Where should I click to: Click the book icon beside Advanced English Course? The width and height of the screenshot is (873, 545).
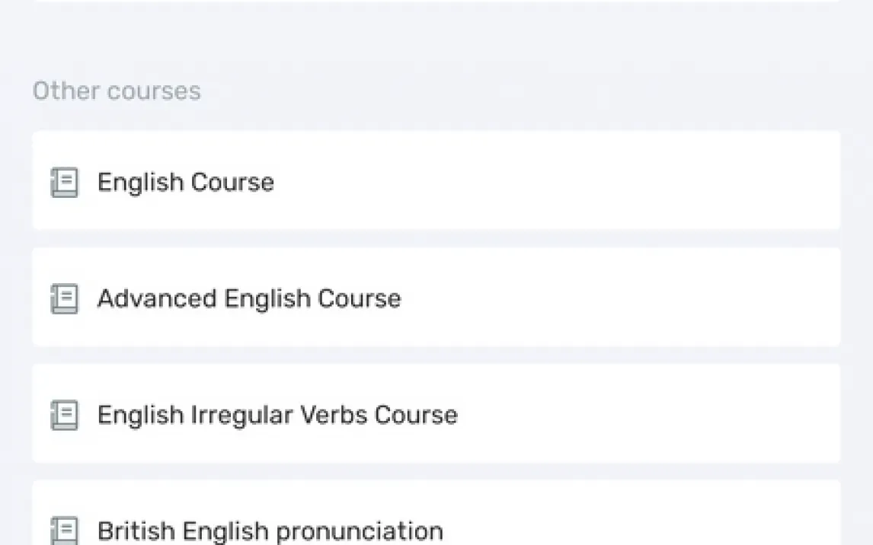[x=65, y=298]
